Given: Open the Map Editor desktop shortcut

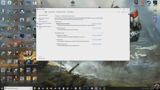Looking at the screenshot, I should 3,54.
